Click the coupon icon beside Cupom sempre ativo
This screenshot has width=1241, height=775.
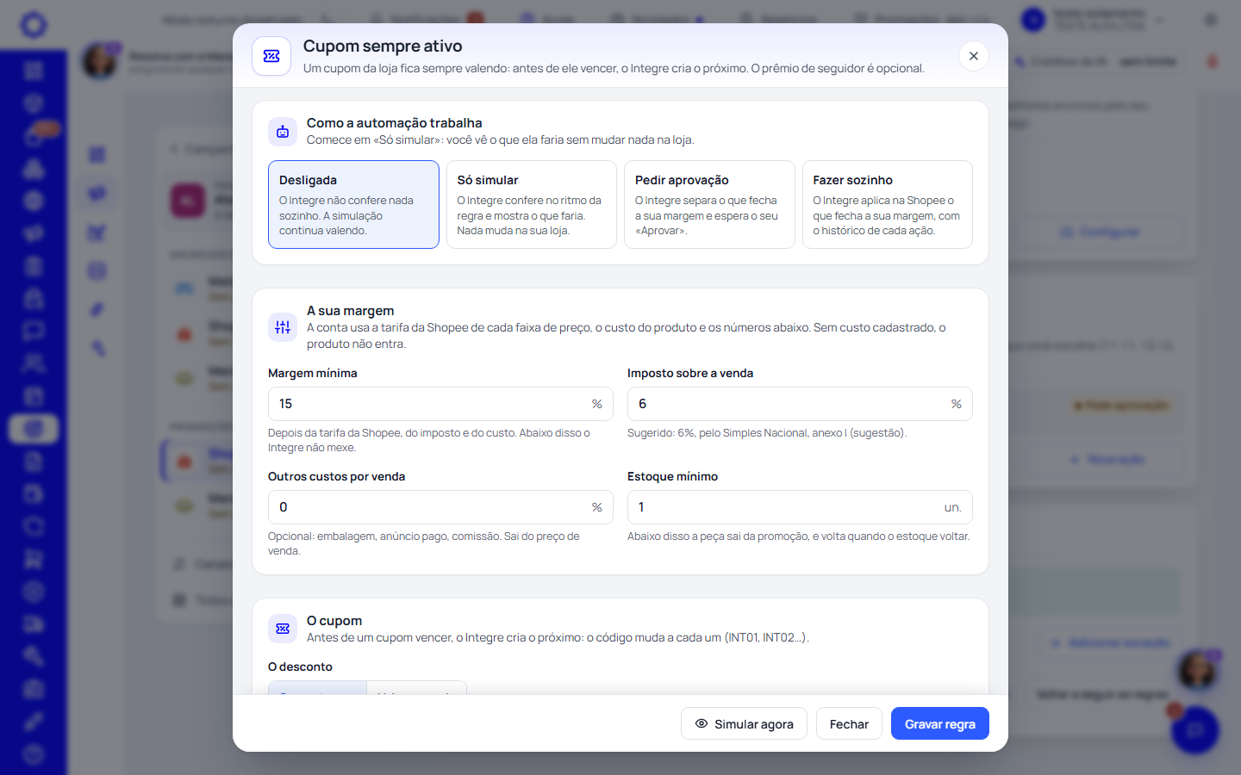point(271,56)
